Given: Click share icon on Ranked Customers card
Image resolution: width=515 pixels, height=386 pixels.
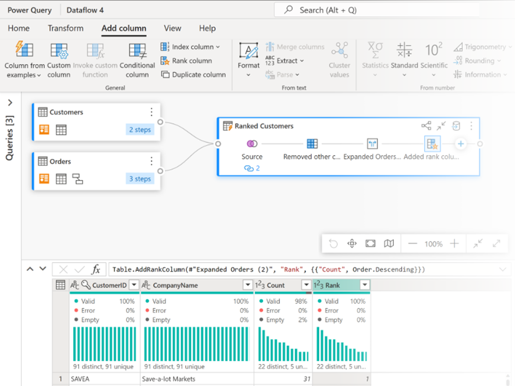Looking at the screenshot, I should tap(426, 126).
